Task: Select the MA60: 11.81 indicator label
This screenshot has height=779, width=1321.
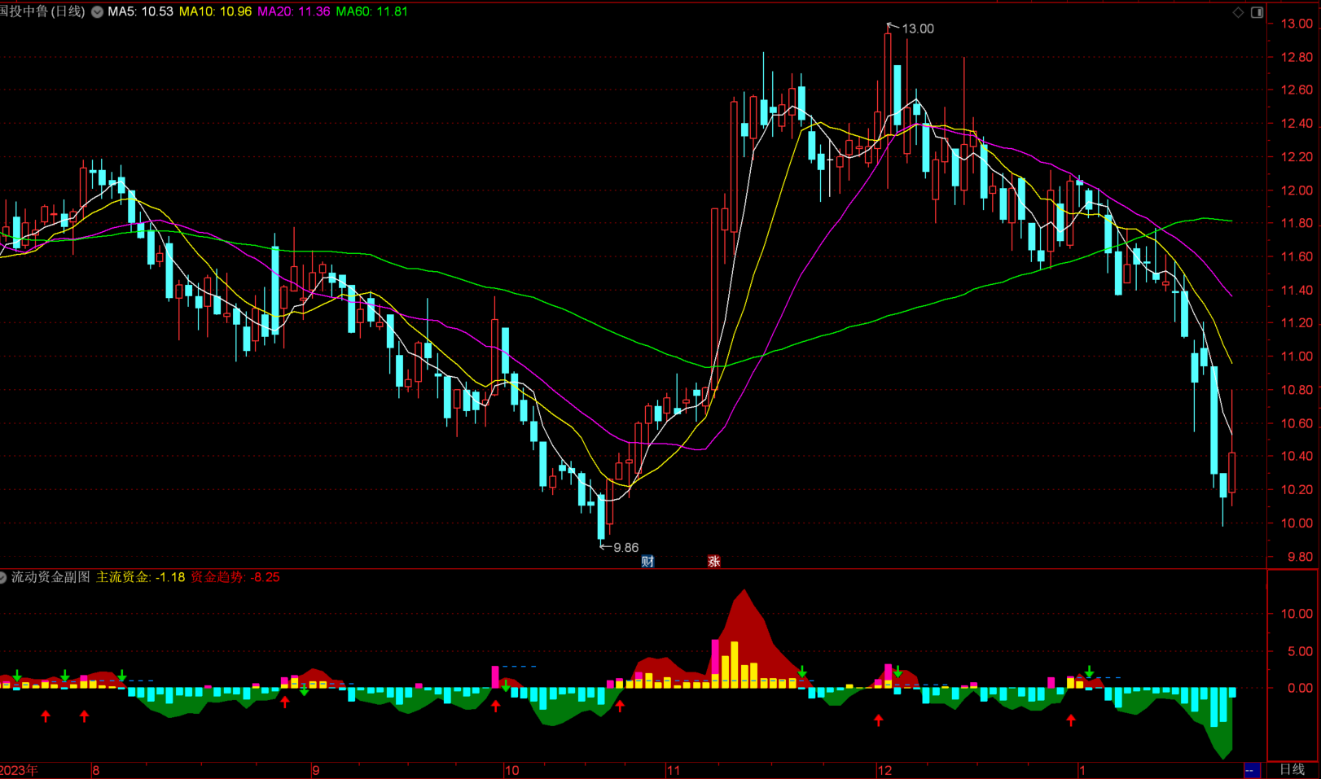Action: pos(372,11)
